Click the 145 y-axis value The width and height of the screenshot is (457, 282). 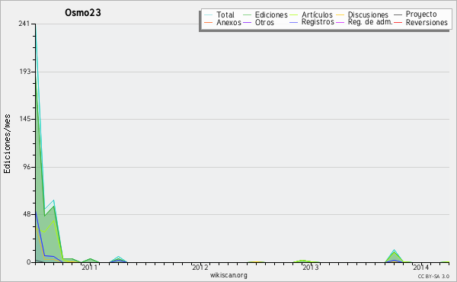click(24, 119)
